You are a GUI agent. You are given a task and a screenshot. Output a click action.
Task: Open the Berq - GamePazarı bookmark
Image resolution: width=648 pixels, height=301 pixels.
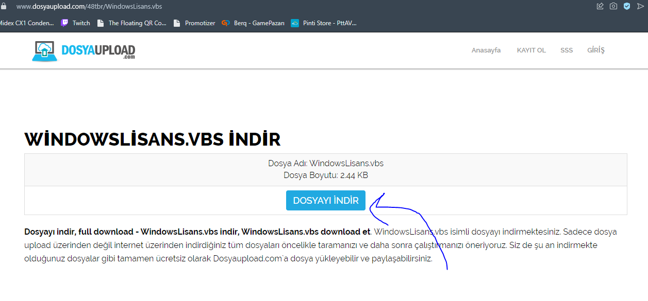253,23
